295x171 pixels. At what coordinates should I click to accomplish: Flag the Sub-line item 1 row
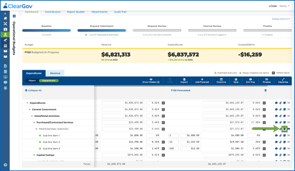(288, 135)
